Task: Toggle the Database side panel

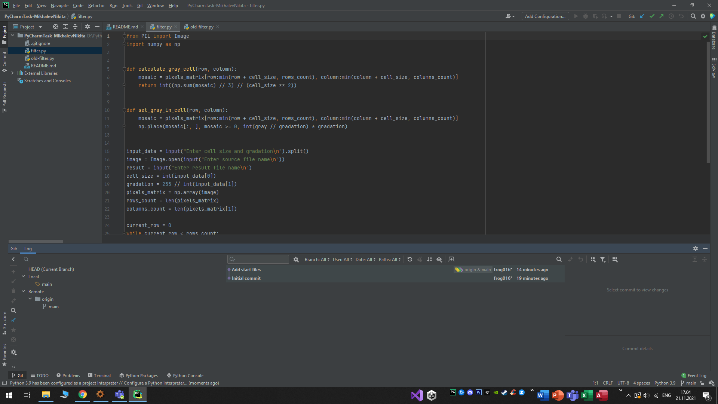Action: pyautogui.click(x=714, y=37)
